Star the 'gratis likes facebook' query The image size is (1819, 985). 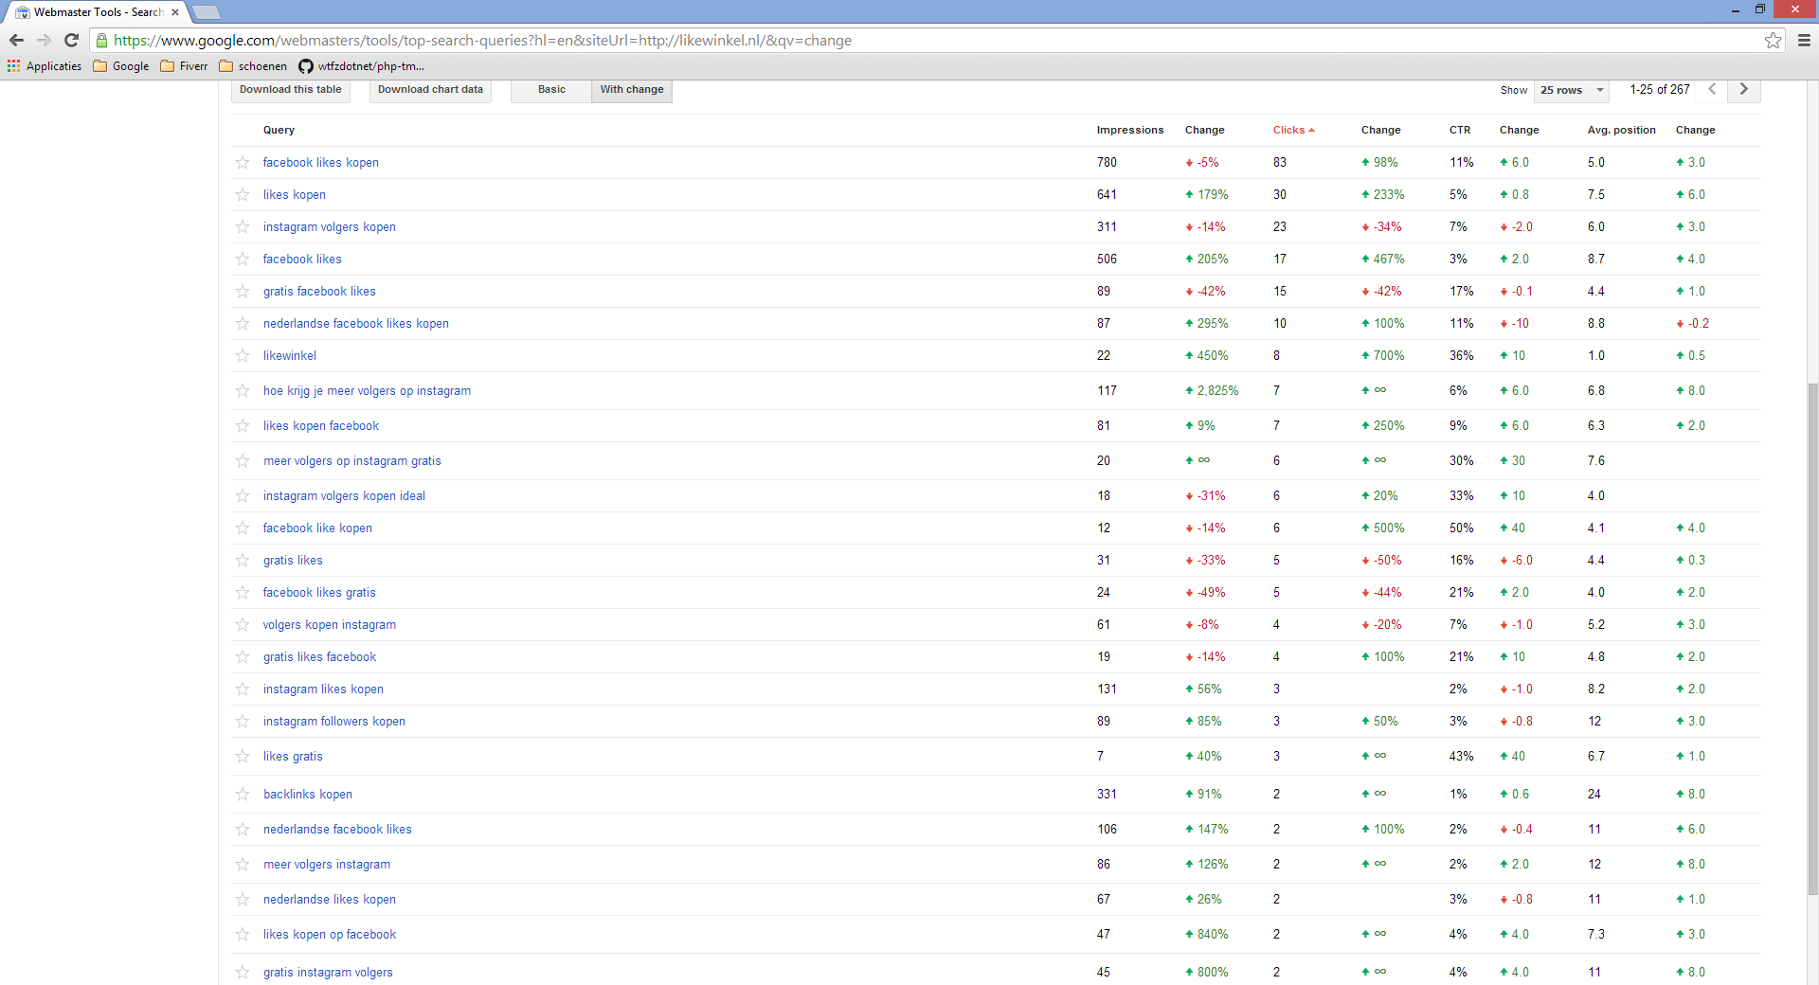(243, 657)
